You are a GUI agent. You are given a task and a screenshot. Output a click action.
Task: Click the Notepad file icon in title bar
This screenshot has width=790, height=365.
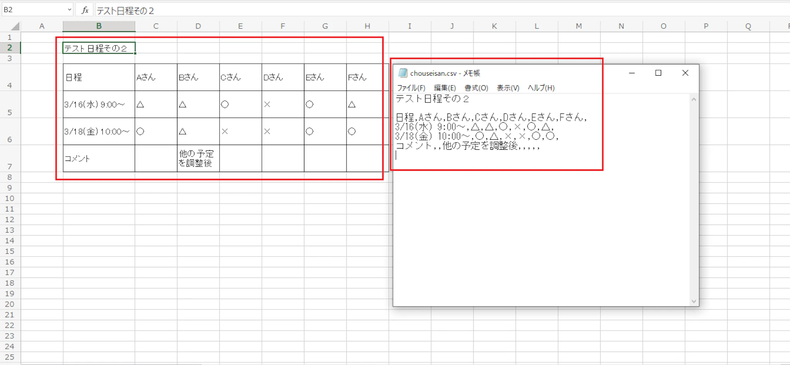tap(403, 73)
